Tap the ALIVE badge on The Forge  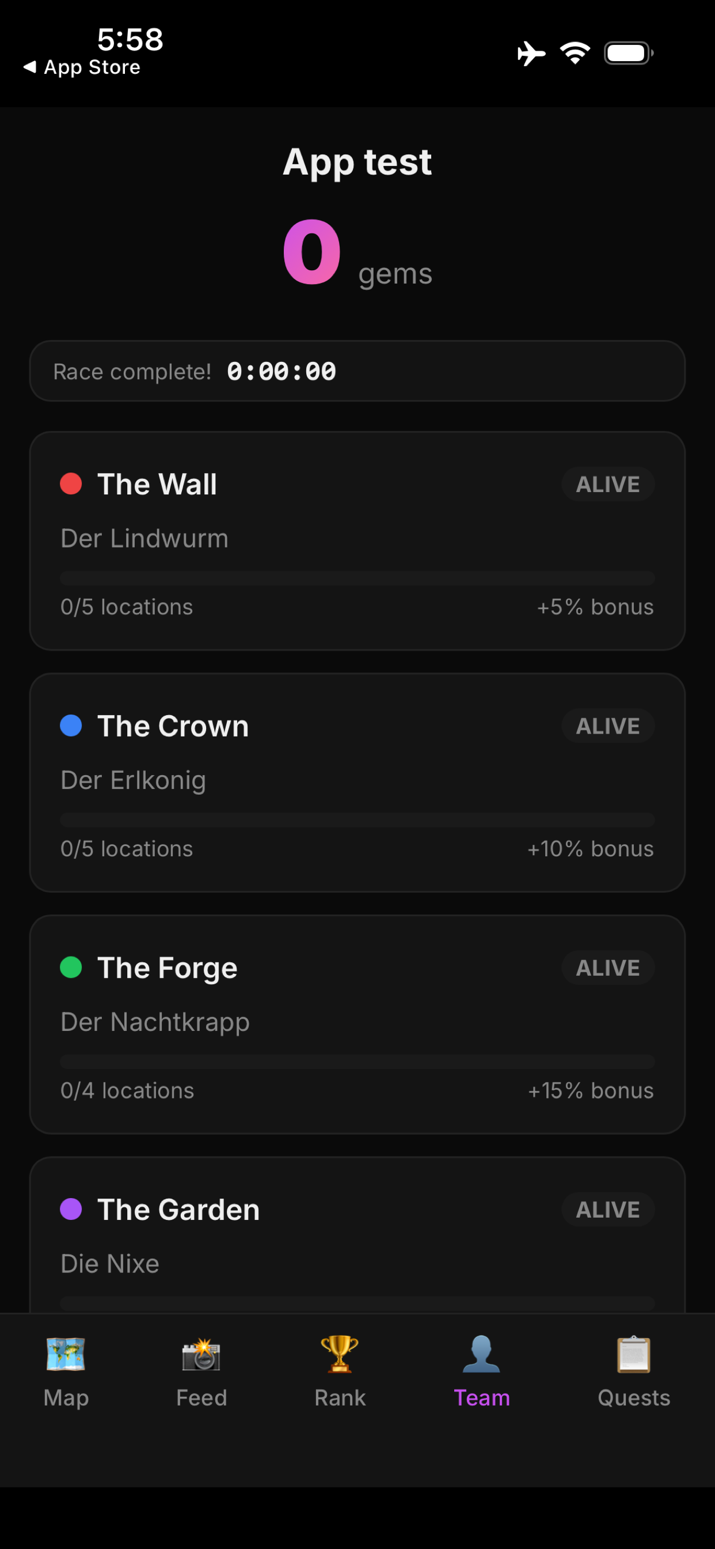[x=608, y=968]
